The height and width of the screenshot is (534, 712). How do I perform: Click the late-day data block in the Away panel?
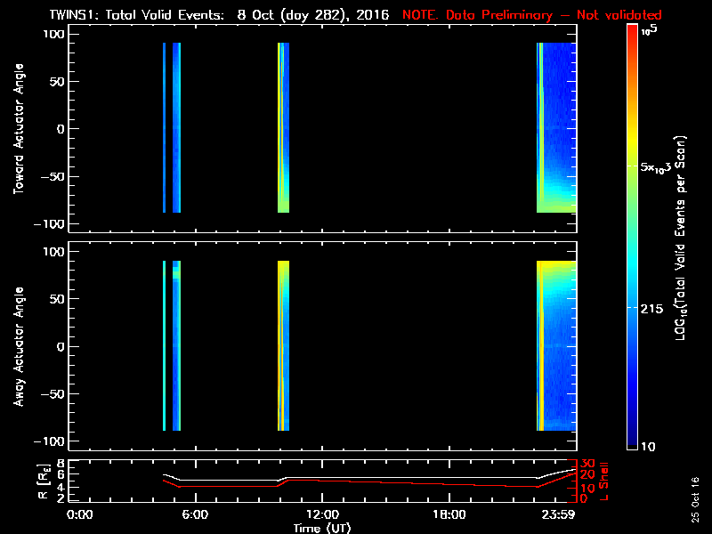click(x=557, y=345)
